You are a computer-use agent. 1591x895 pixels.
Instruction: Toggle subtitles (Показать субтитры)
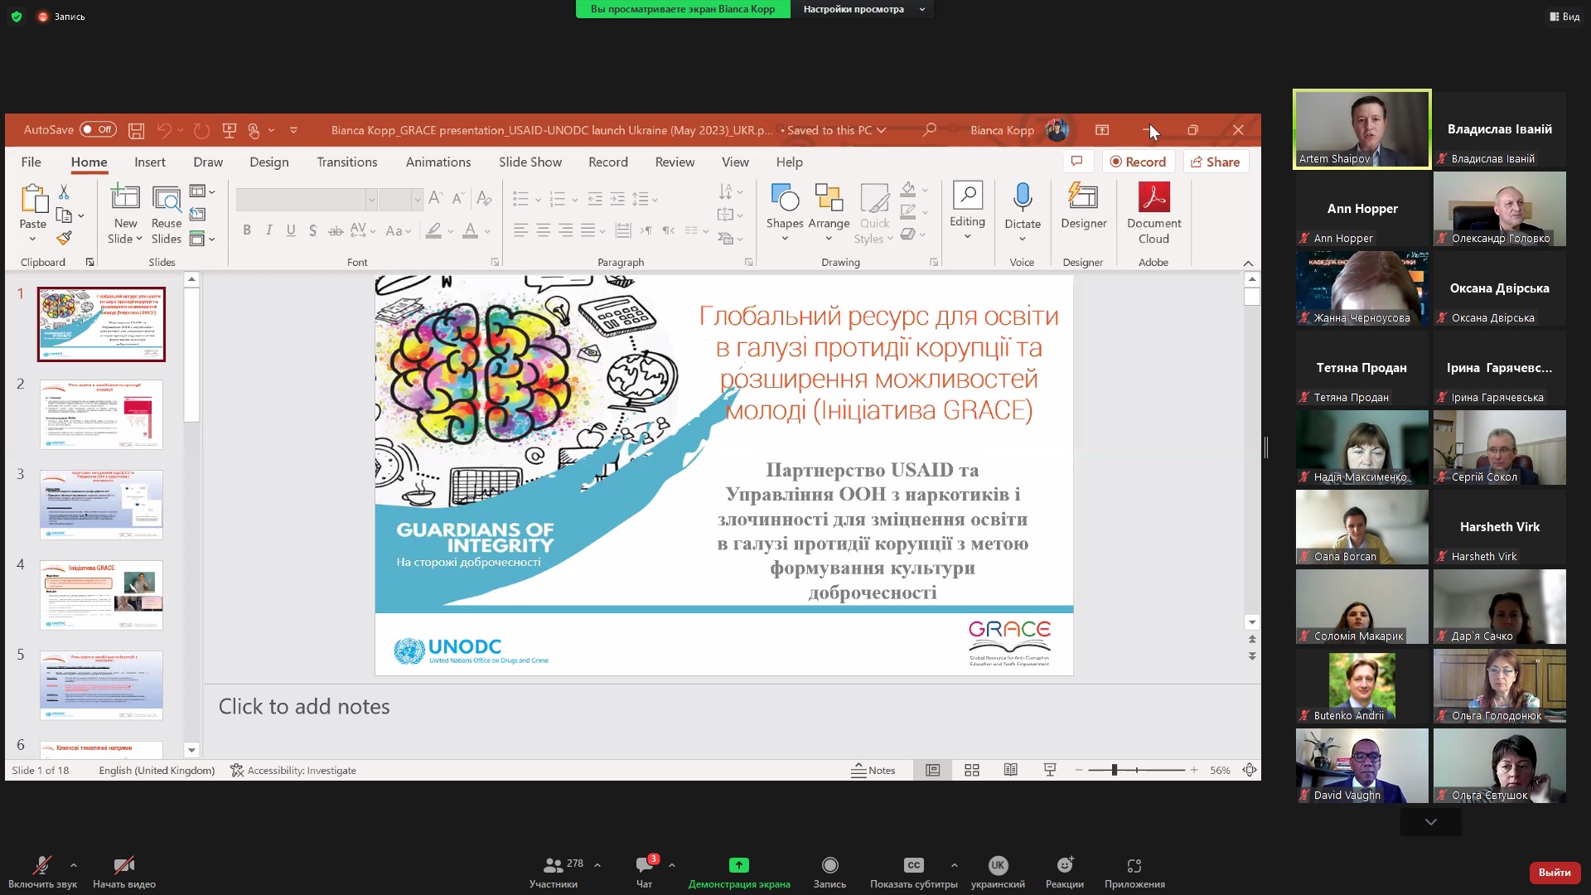pos(913,873)
